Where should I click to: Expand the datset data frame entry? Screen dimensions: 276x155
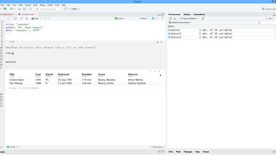169,30
